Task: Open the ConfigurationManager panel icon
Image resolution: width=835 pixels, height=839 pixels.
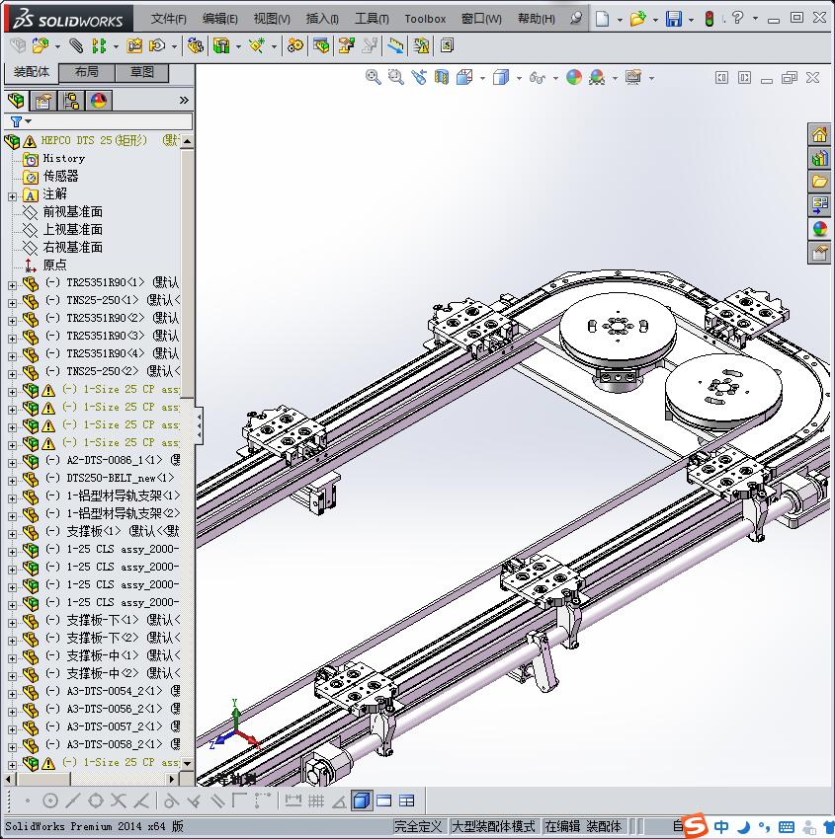Action: tap(70, 101)
